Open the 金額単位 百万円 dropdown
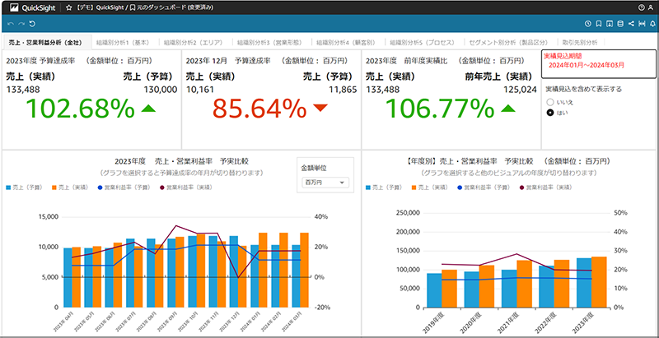This screenshot has width=659, height=338. (325, 182)
